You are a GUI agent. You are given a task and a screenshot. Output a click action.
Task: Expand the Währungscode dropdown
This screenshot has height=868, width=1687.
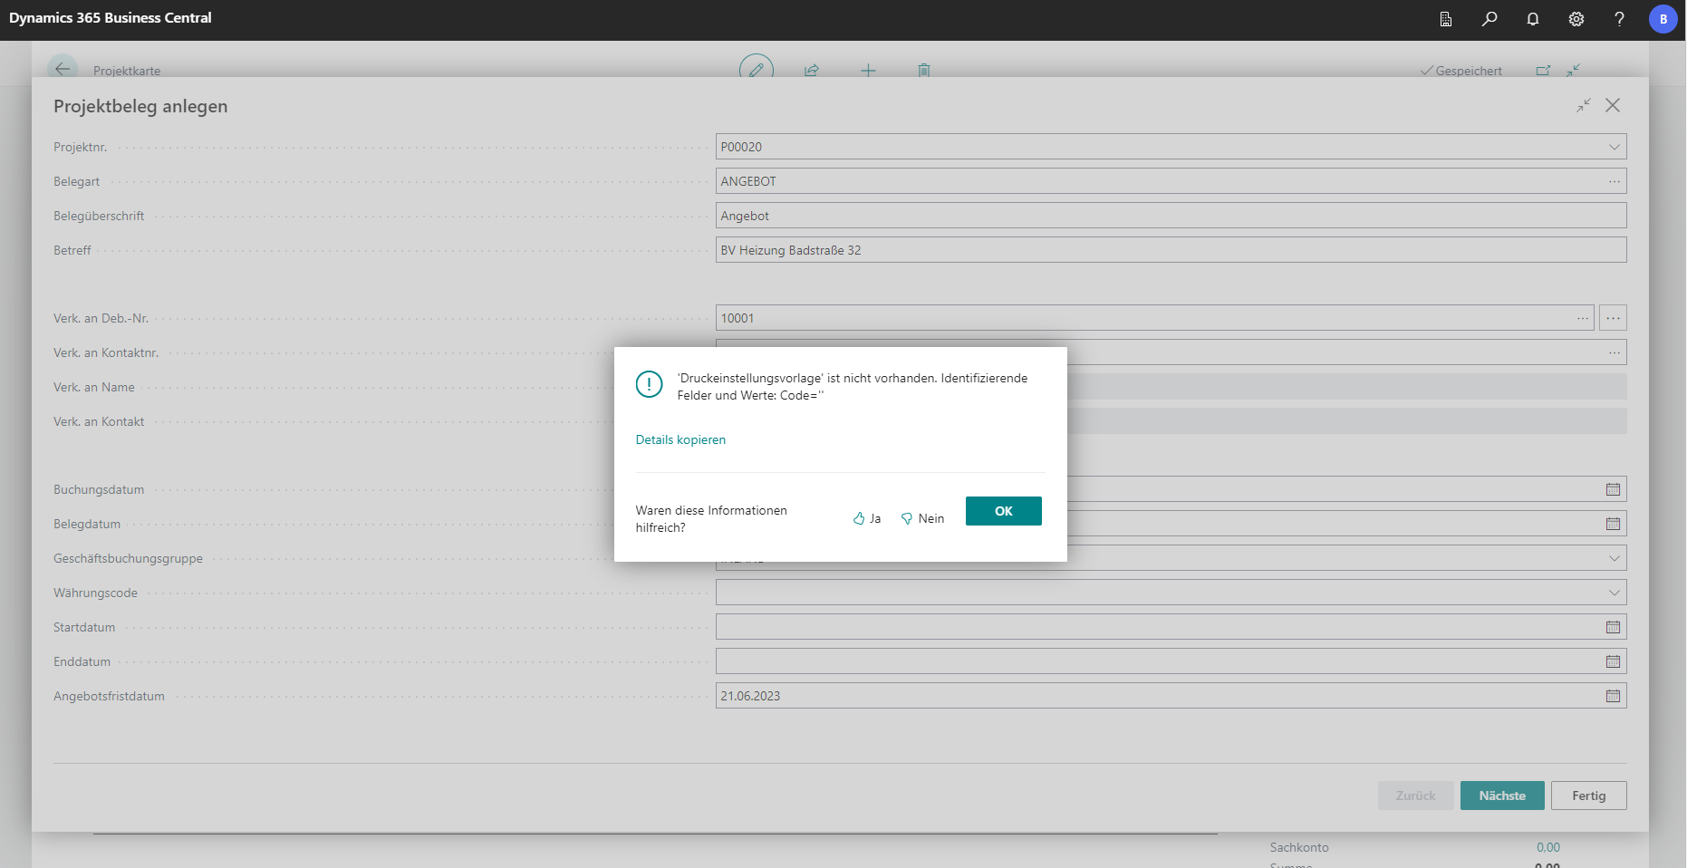[1614, 593]
